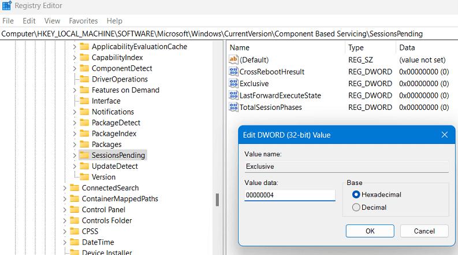Expand the Features on Demand key
The width and height of the screenshot is (458, 255).
coord(75,90)
